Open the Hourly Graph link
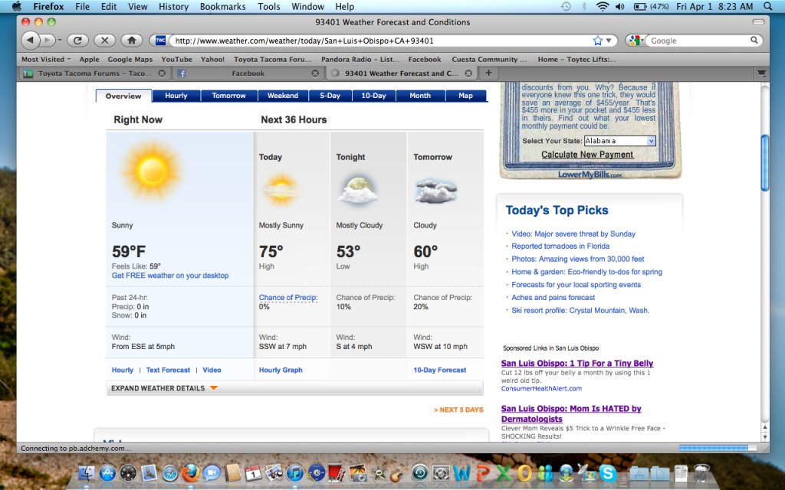The image size is (785, 490). coord(281,370)
